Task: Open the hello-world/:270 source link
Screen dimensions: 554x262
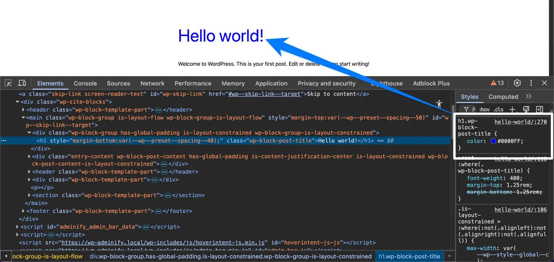Action: pyautogui.click(x=521, y=122)
